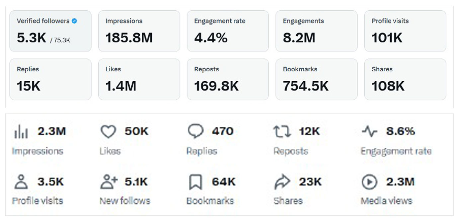This screenshot has height=221, width=459.
Task: Click the New follows person-plus icon
Action: 109,182
